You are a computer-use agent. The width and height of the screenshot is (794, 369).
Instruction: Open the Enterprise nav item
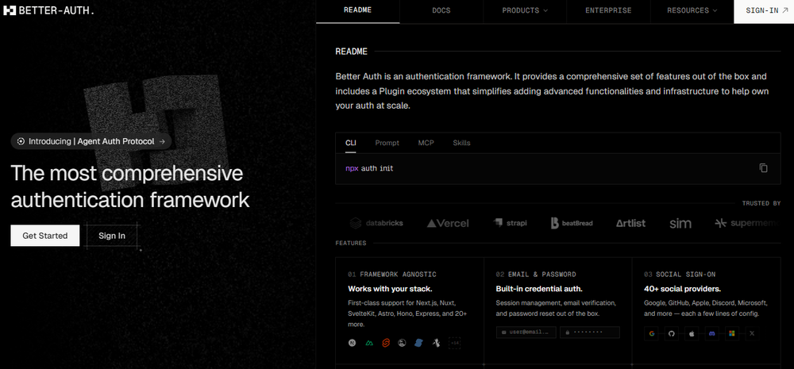tap(608, 10)
